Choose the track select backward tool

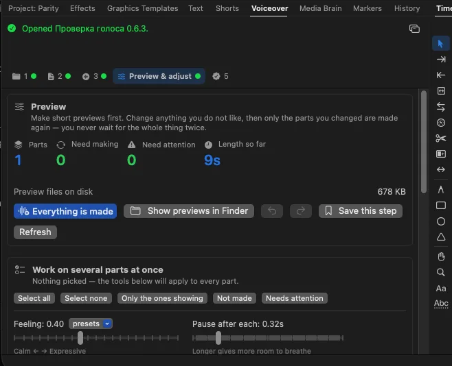tap(441, 75)
